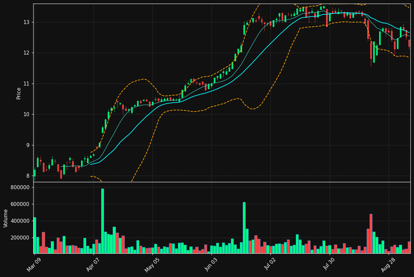Click the price tick label 8
This screenshot has height=277, width=414.
pos(28,176)
